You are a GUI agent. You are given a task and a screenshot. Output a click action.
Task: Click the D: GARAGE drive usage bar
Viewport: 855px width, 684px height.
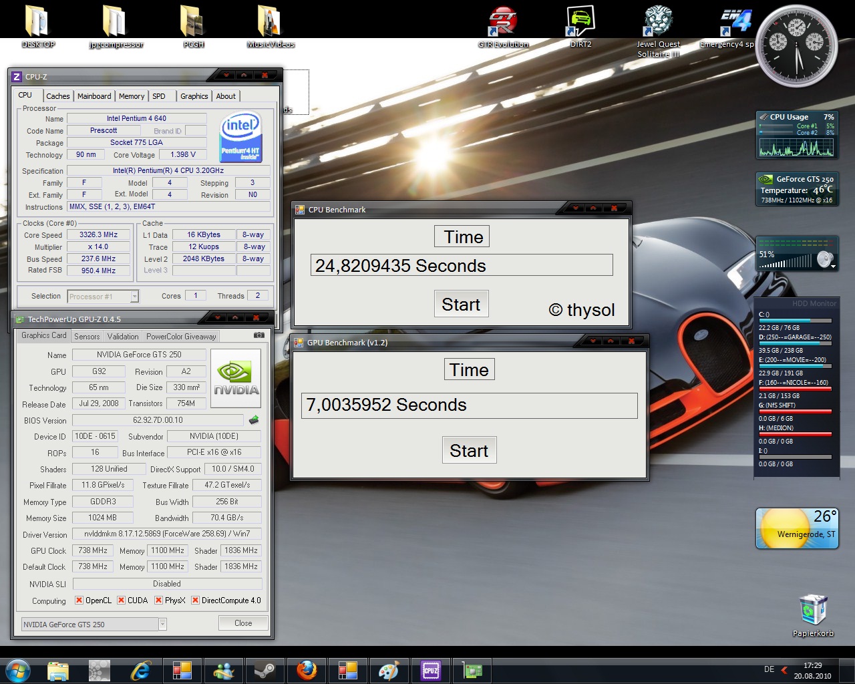coord(795,344)
